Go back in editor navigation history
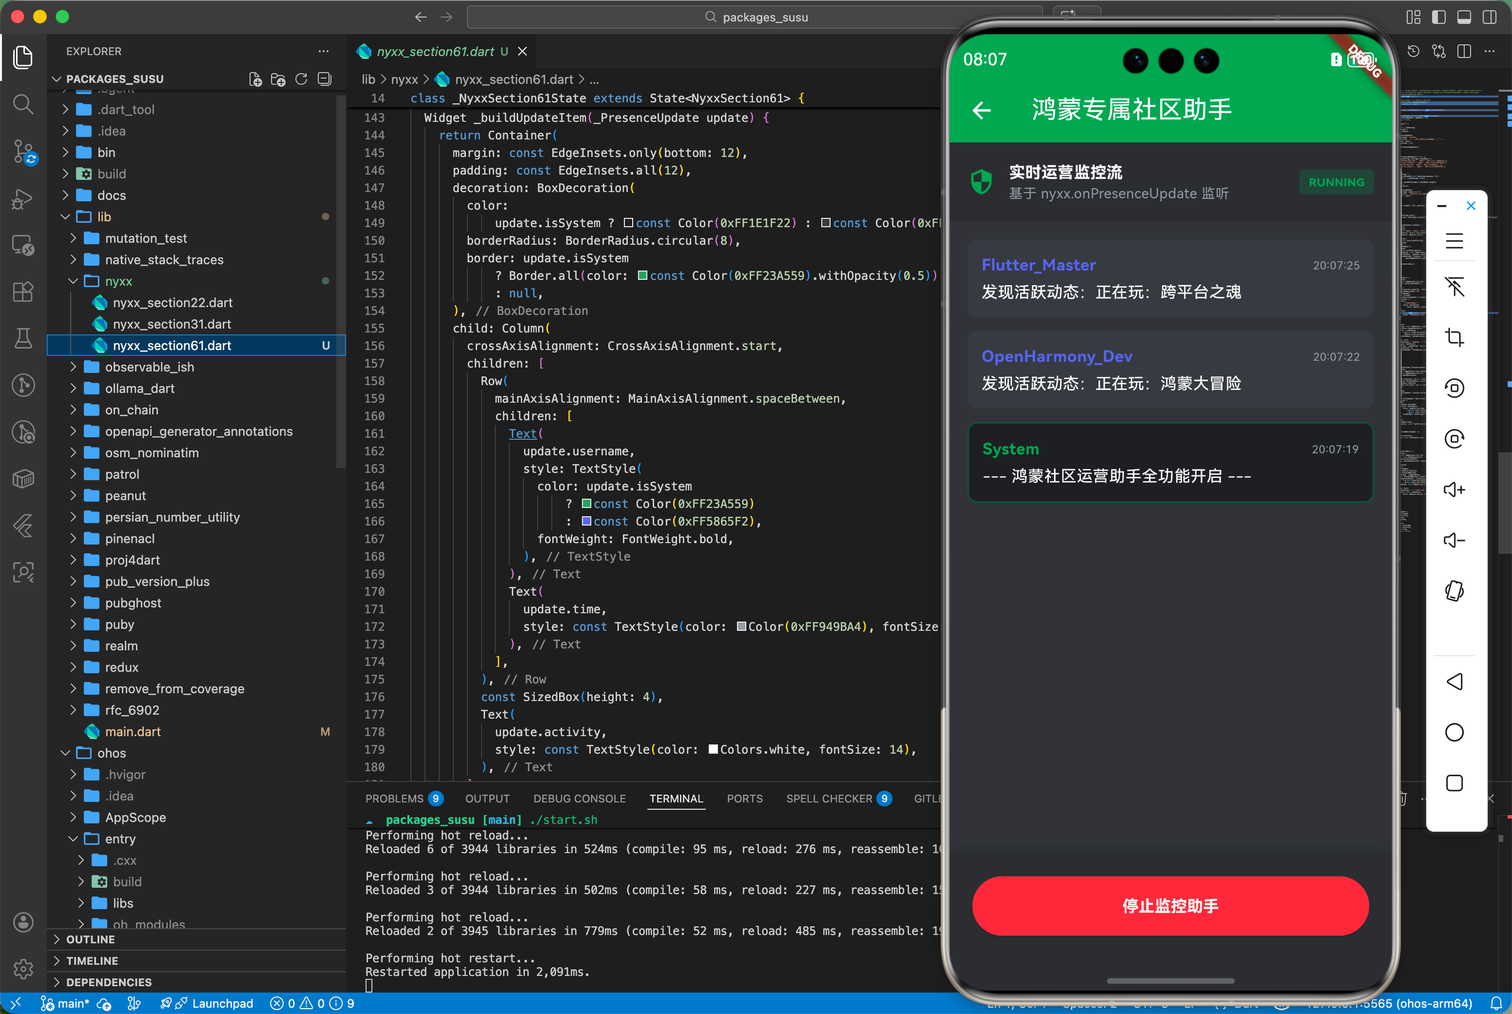This screenshot has width=1512, height=1014. [421, 17]
